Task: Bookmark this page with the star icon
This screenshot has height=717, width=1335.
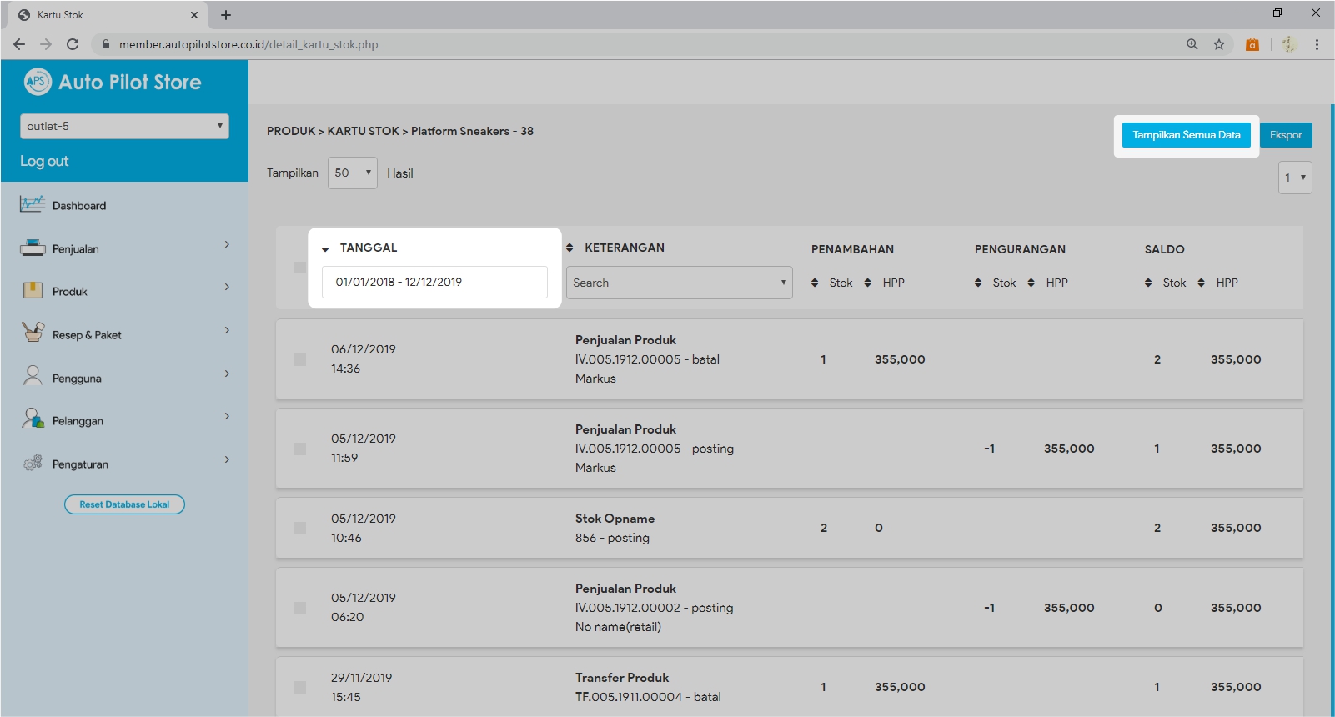Action: tap(1219, 44)
